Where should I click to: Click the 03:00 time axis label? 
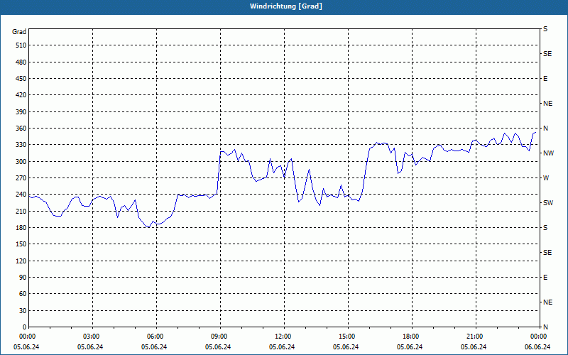click(92, 337)
